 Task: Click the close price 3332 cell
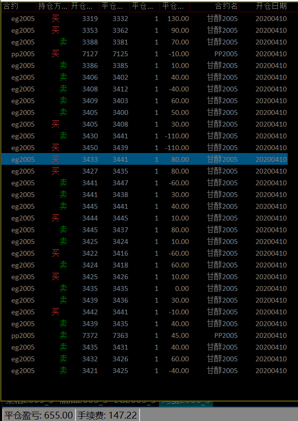tap(120, 19)
